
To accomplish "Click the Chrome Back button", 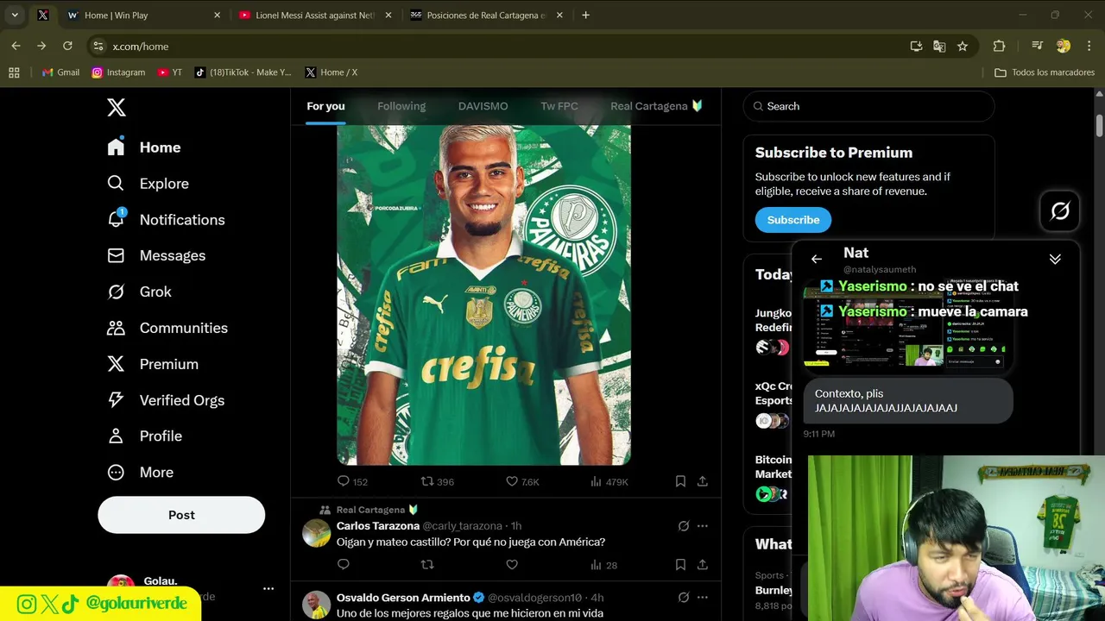I will [x=16, y=46].
